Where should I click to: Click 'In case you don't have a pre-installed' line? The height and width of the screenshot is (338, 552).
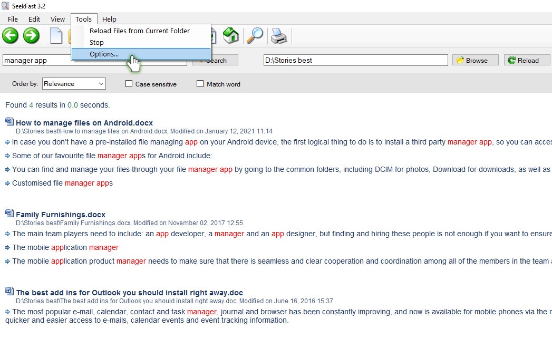pyautogui.click(x=282, y=142)
